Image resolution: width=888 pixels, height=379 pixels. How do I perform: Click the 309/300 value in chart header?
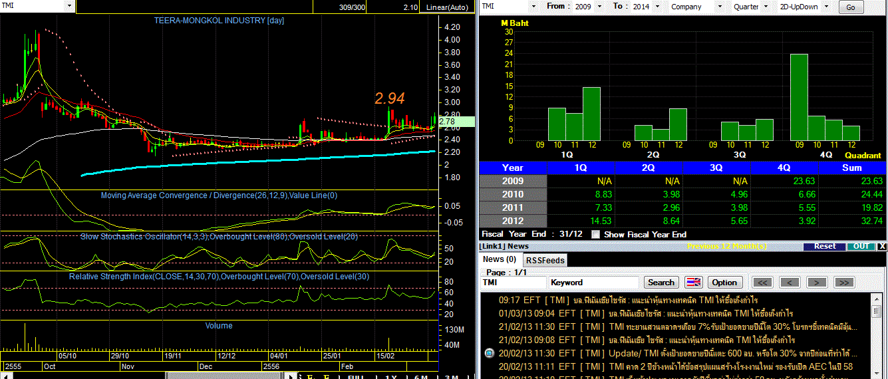(352, 7)
